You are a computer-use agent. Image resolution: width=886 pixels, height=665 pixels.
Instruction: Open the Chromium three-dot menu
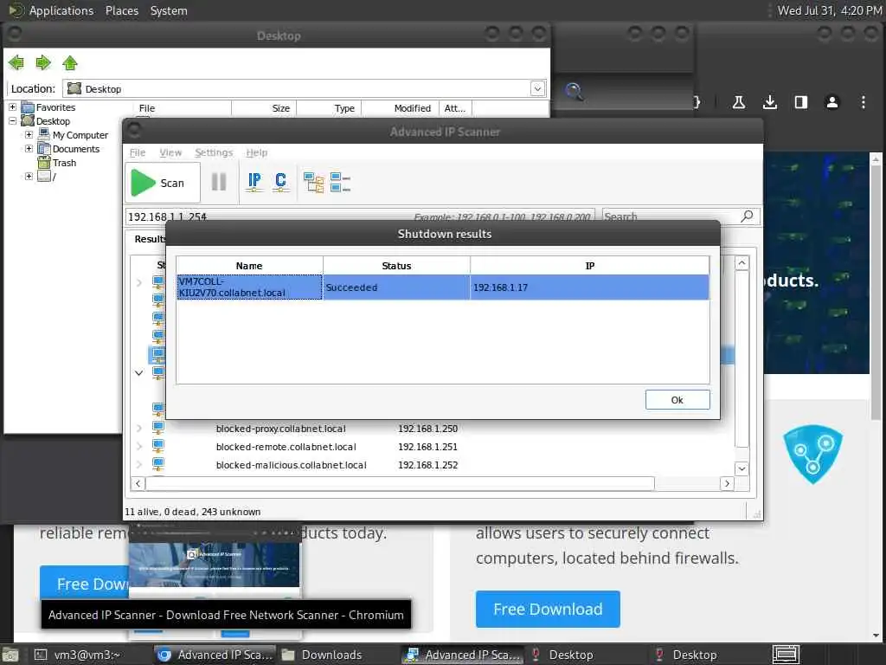(x=863, y=102)
